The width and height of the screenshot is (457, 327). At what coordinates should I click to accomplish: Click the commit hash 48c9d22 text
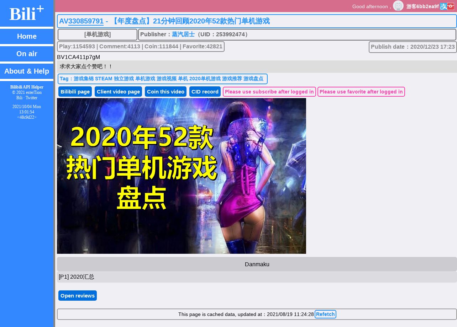point(27,117)
